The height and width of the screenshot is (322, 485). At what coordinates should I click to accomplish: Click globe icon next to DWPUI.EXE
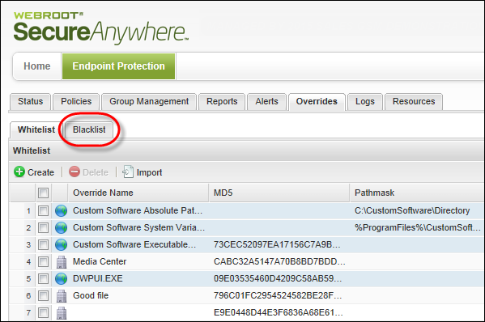[61, 279]
